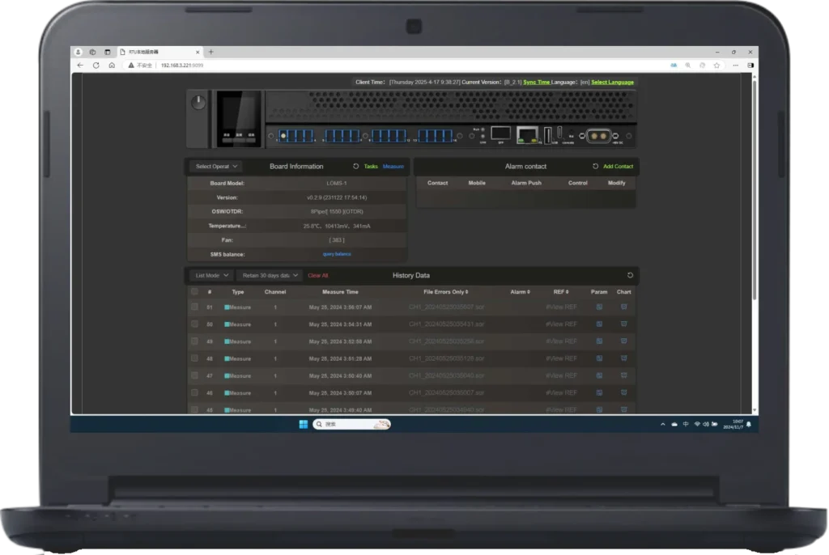Refresh the History Data panel

pyautogui.click(x=630, y=275)
